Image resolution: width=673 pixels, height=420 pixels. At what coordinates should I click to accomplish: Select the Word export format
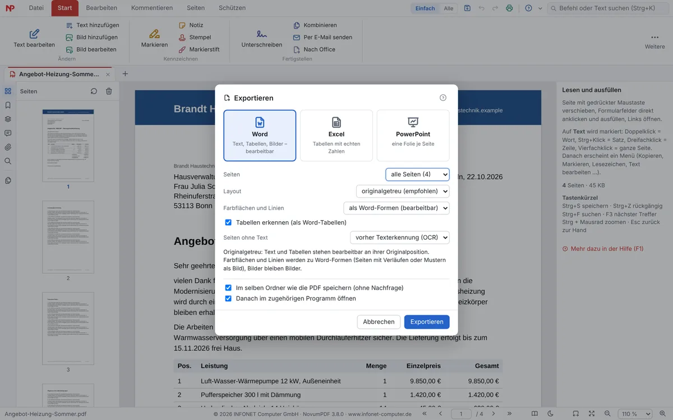tap(260, 136)
